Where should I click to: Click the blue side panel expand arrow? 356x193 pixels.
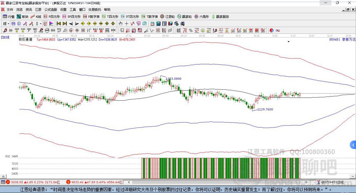(353, 145)
